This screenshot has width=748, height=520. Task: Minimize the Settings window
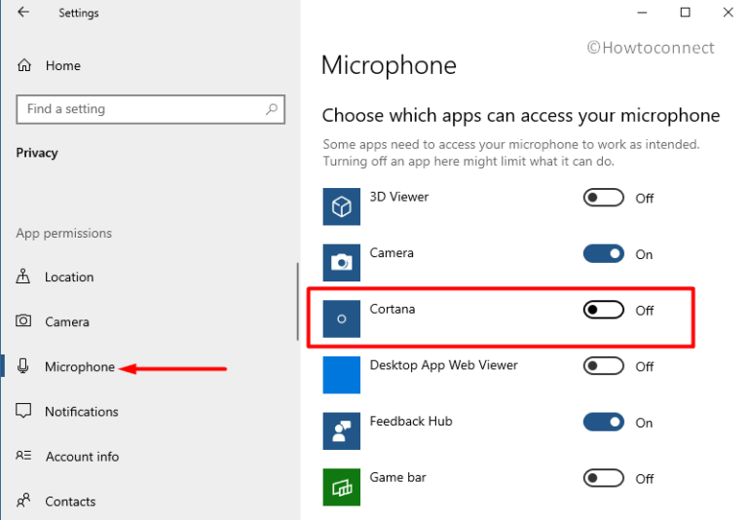tap(643, 13)
